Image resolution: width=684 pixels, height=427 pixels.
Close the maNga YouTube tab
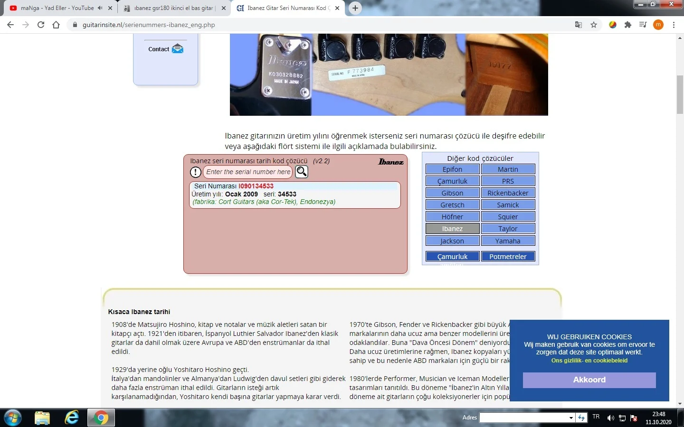click(x=111, y=8)
